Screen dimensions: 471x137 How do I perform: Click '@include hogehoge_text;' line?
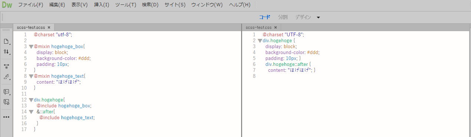67,117
